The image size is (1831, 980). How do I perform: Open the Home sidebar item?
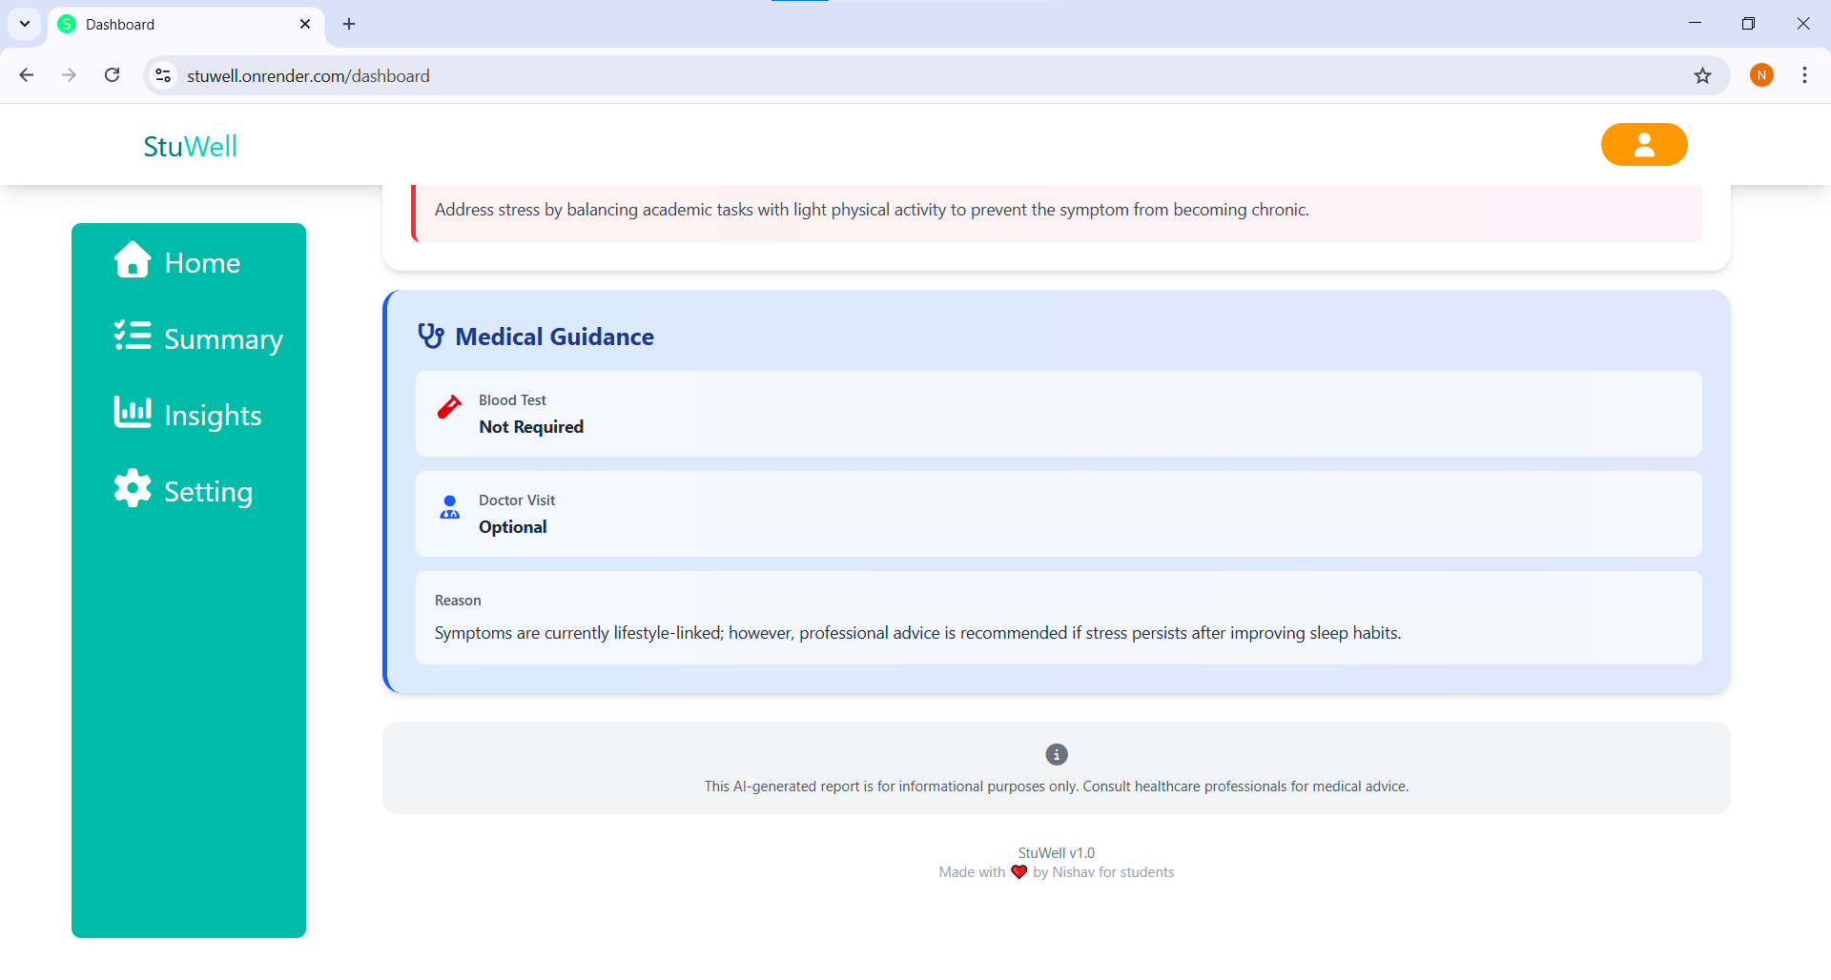pos(177,261)
